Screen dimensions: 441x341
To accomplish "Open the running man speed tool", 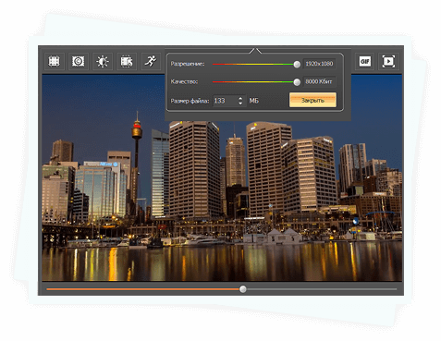I will pyautogui.click(x=151, y=61).
